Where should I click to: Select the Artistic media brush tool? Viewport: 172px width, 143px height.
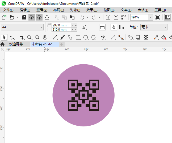coord(62,38)
